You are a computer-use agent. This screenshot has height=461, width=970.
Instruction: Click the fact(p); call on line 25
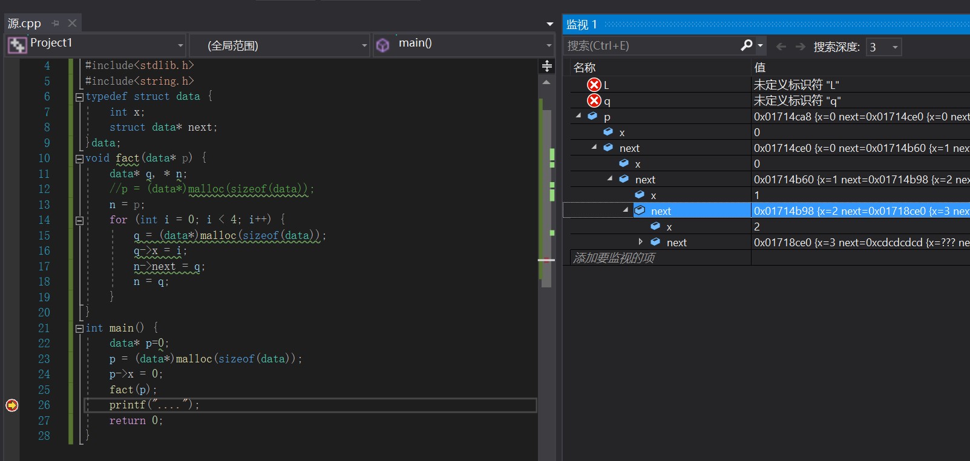tap(133, 390)
